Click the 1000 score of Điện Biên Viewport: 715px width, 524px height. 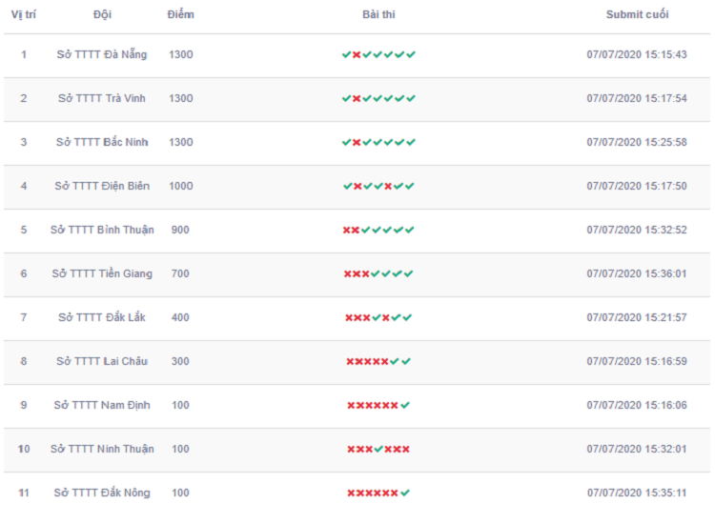(x=180, y=186)
